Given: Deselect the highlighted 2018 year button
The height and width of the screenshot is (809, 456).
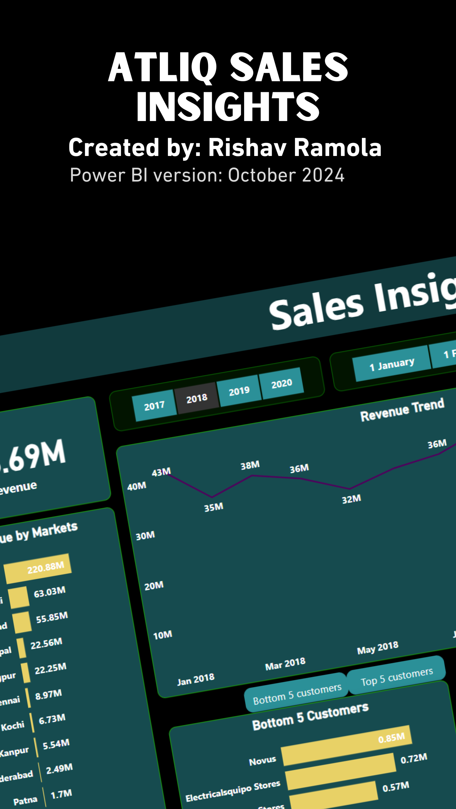Looking at the screenshot, I should [x=197, y=398].
